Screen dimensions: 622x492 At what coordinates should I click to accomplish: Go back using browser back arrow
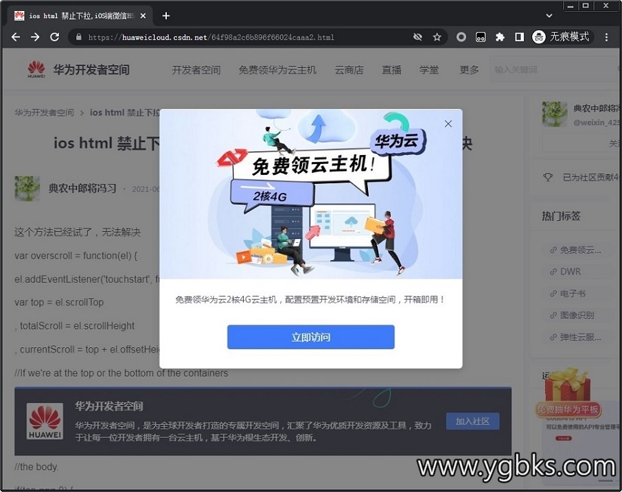pos(16,37)
